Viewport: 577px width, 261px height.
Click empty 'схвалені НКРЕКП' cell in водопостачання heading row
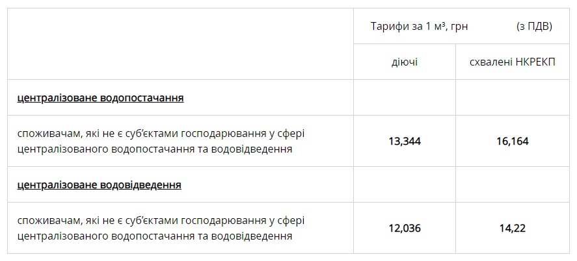pos(512,98)
